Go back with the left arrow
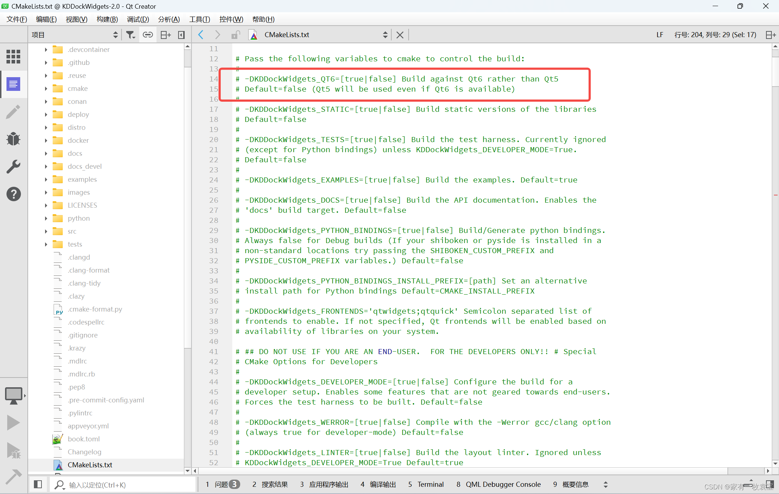779x494 pixels. (201, 35)
